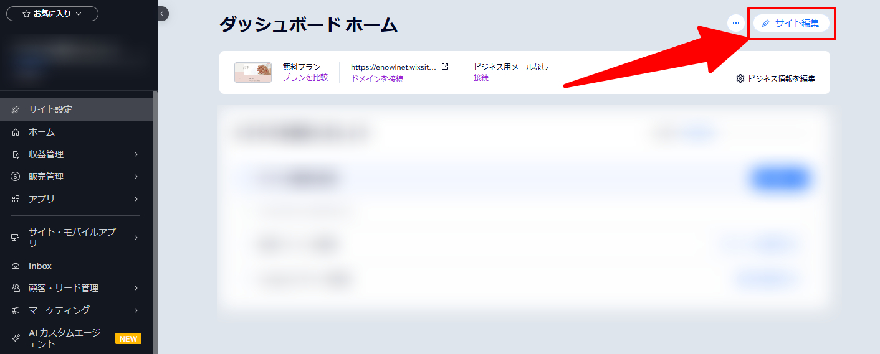Open the AI カスタムエージェント menu item
The width and height of the screenshot is (880, 354).
pos(76,338)
